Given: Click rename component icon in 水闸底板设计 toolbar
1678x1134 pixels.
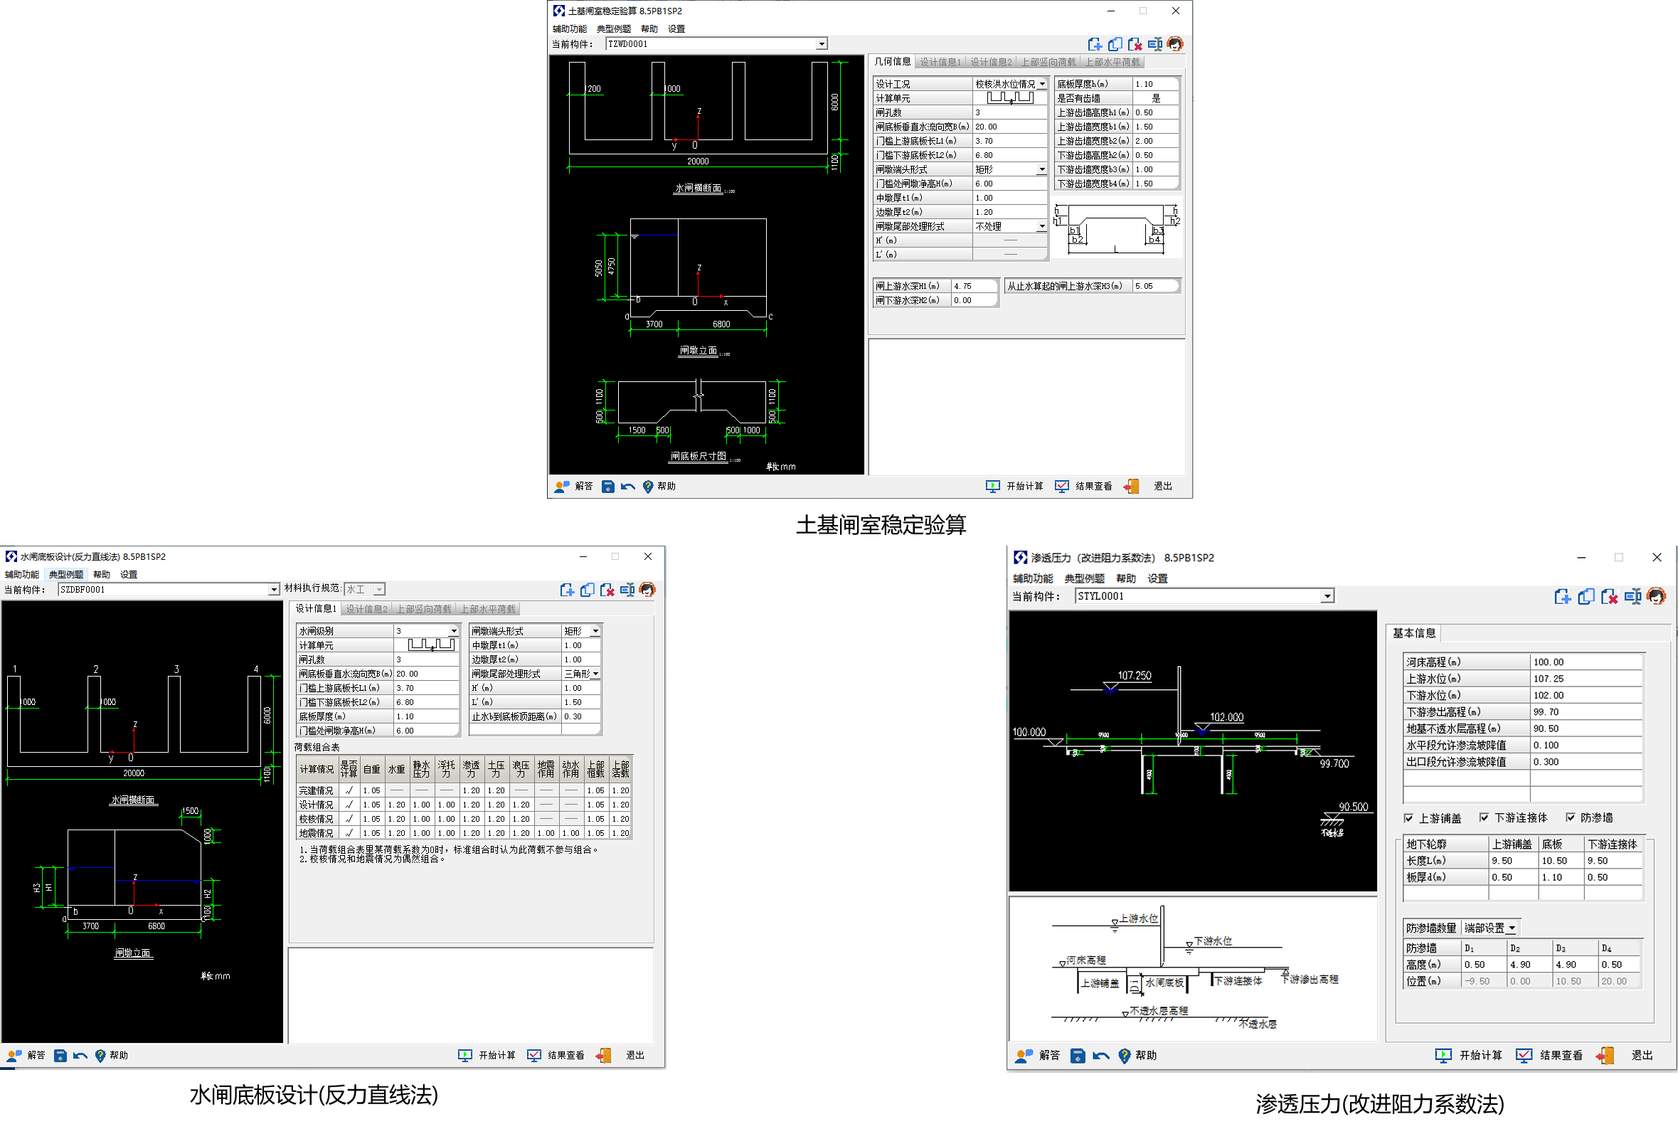Looking at the screenshot, I should pos(627,590).
